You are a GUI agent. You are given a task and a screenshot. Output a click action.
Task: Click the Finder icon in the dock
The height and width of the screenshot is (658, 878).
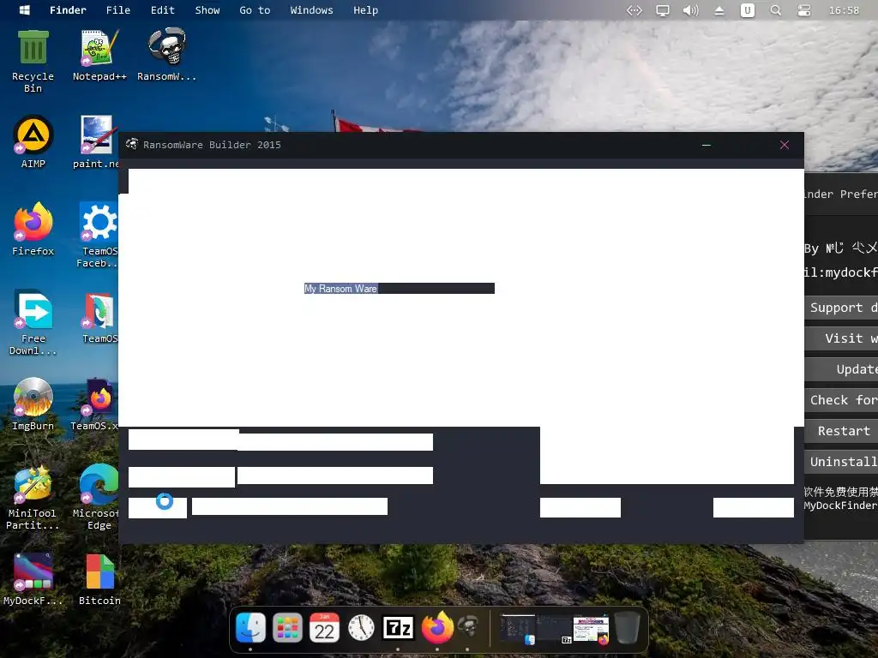tap(250, 628)
